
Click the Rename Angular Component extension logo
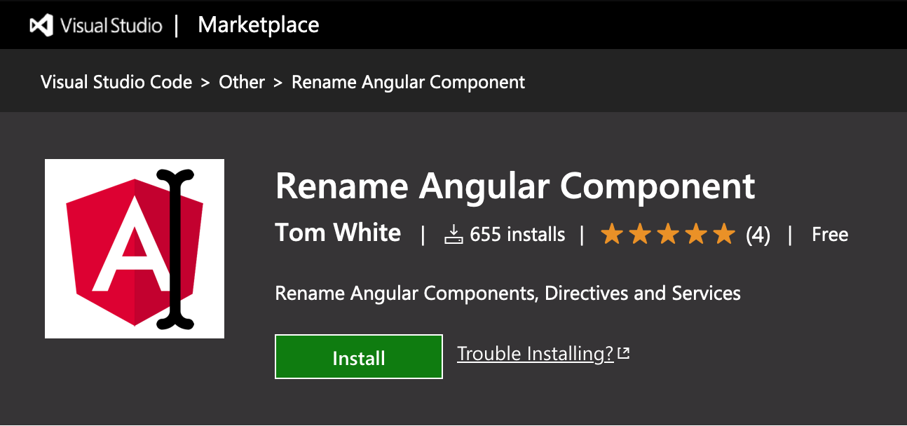[x=134, y=248]
